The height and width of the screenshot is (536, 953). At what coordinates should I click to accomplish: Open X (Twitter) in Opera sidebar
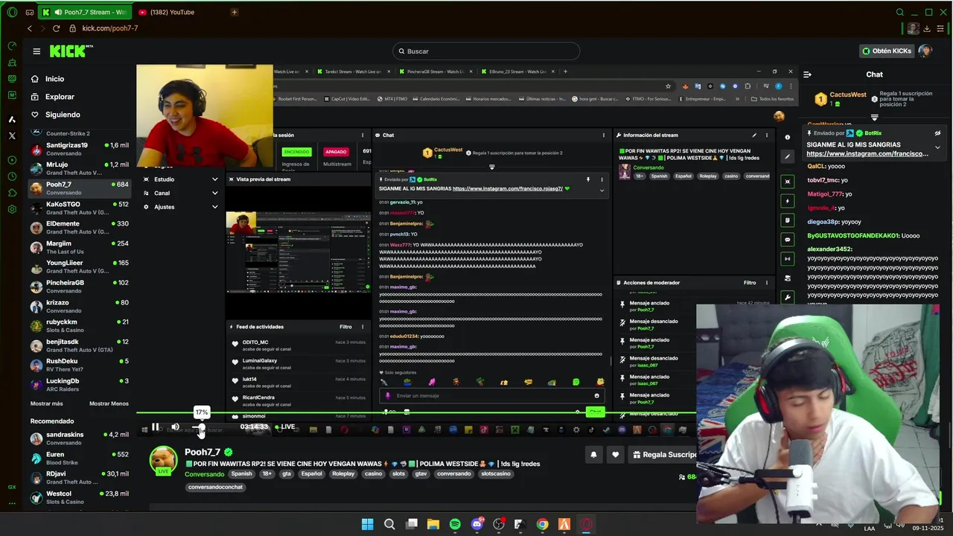pyautogui.click(x=12, y=135)
